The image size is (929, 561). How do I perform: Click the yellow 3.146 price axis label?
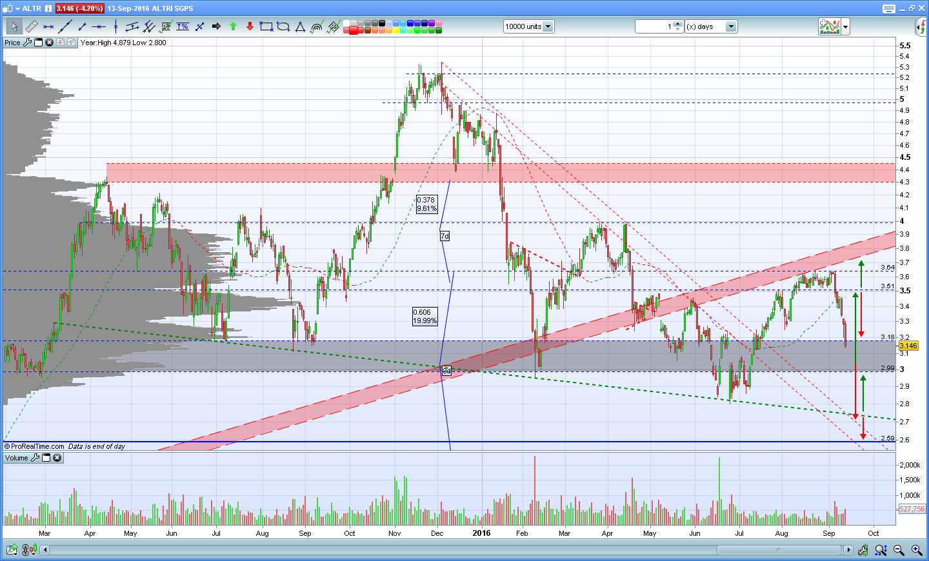point(908,346)
